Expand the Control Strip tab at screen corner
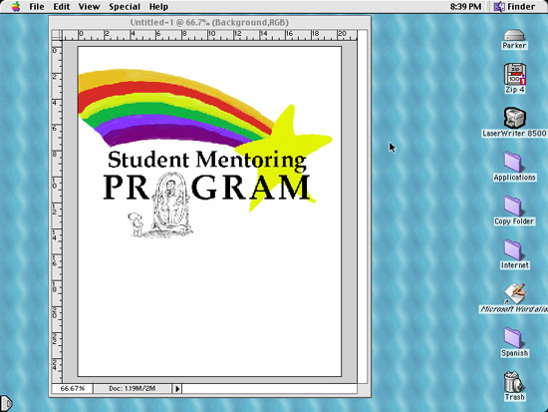548x412 pixels. coord(6,404)
